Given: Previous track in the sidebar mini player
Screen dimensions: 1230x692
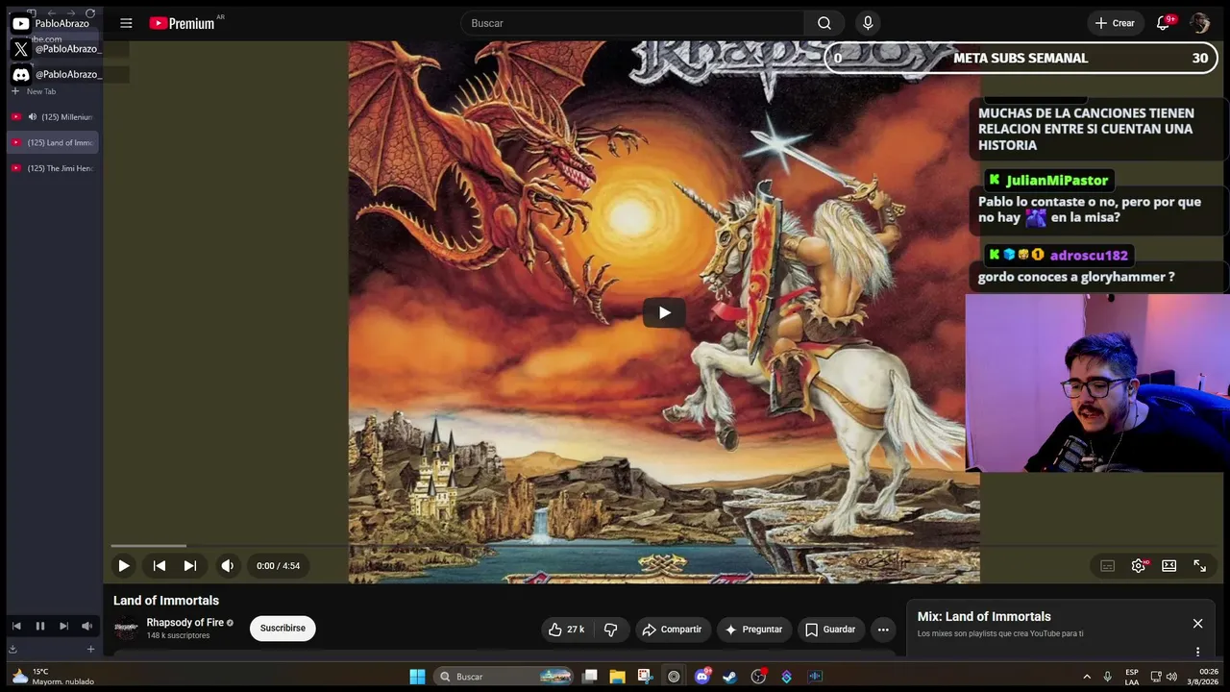Looking at the screenshot, I should click(16, 626).
